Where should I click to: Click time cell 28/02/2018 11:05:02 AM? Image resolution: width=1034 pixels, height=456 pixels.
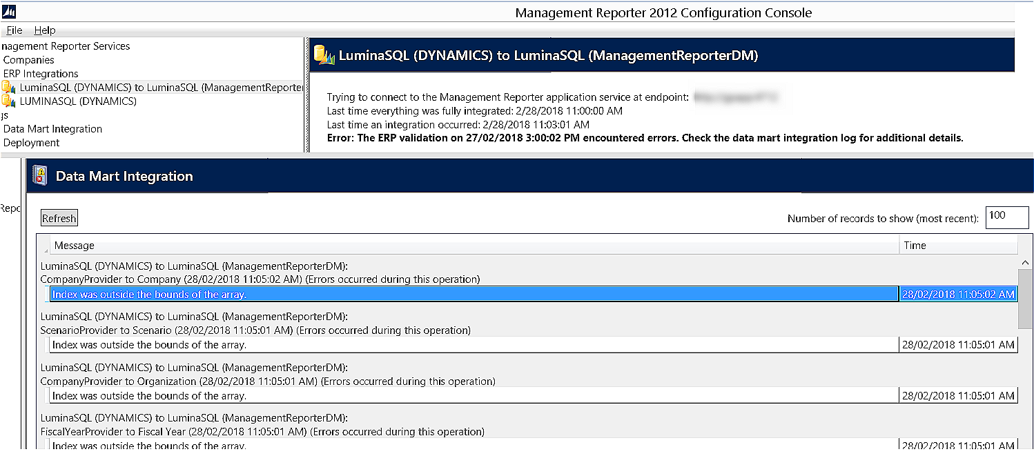click(x=958, y=294)
